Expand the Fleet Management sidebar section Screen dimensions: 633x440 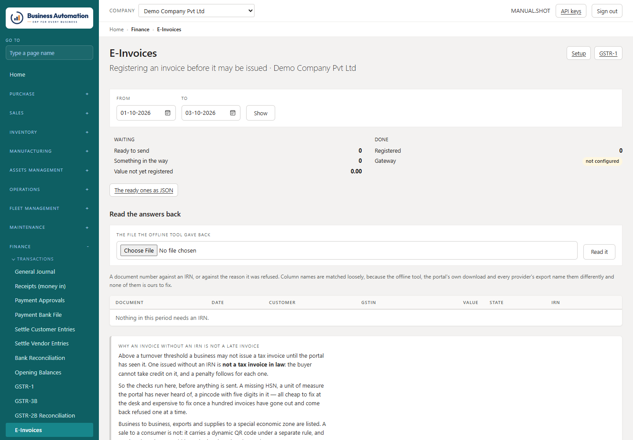click(x=49, y=209)
